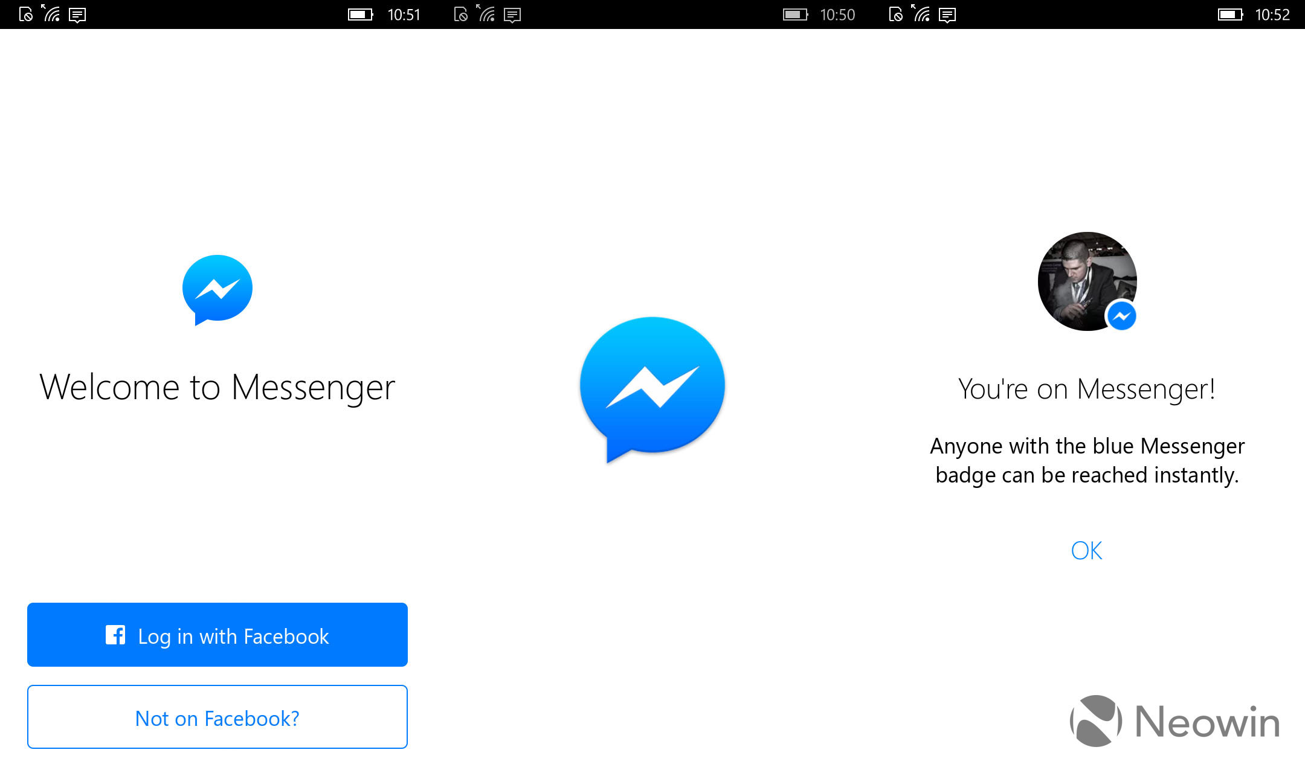
Task: Click the 10:52 clock in the status bar
Action: (1272, 14)
